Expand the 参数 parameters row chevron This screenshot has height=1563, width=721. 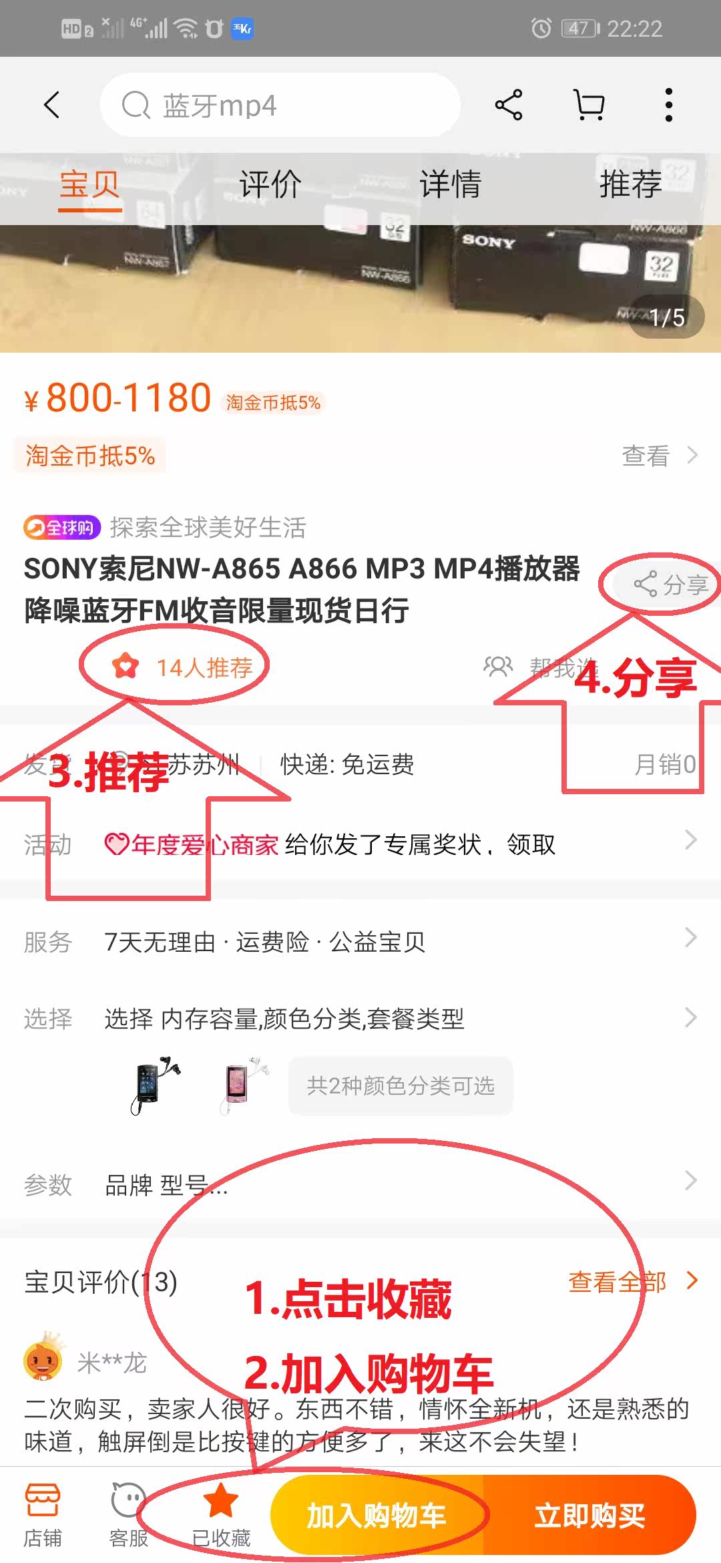point(692,1181)
